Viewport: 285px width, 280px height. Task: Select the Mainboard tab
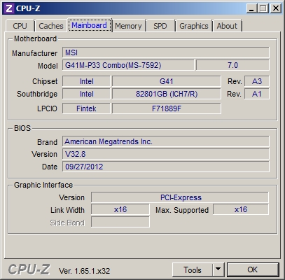[x=90, y=25]
